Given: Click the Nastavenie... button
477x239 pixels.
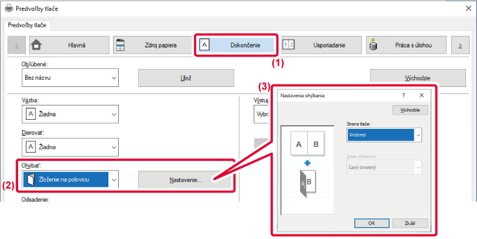Looking at the screenshot, I should tap(185, 180).
